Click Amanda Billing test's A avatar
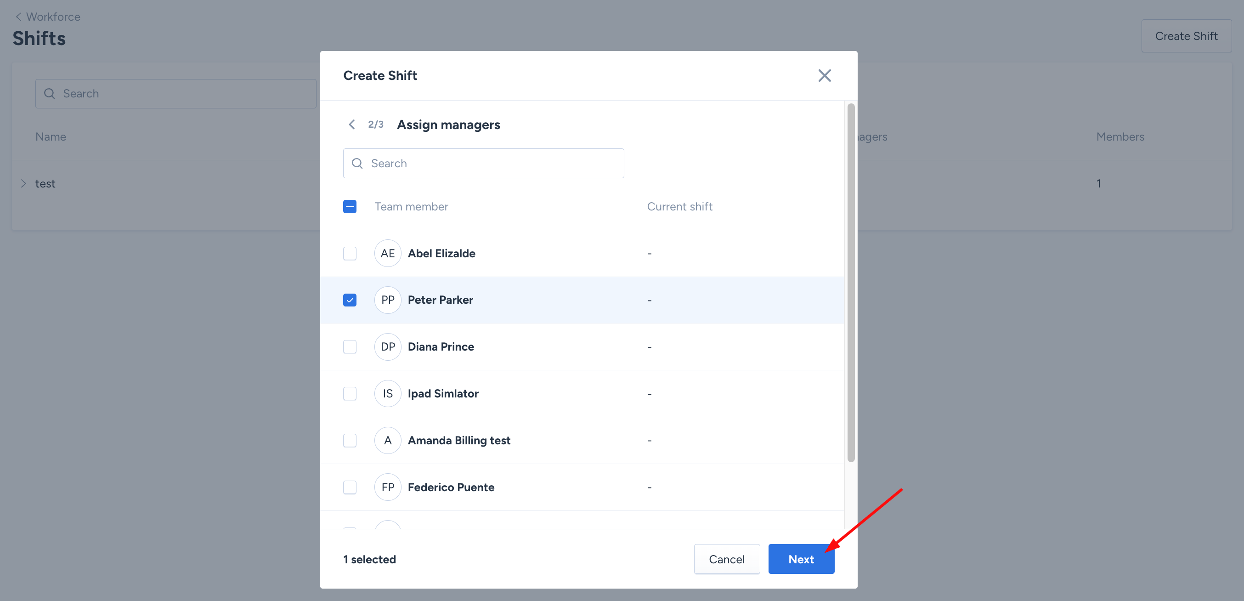 (x=388, y=441)
